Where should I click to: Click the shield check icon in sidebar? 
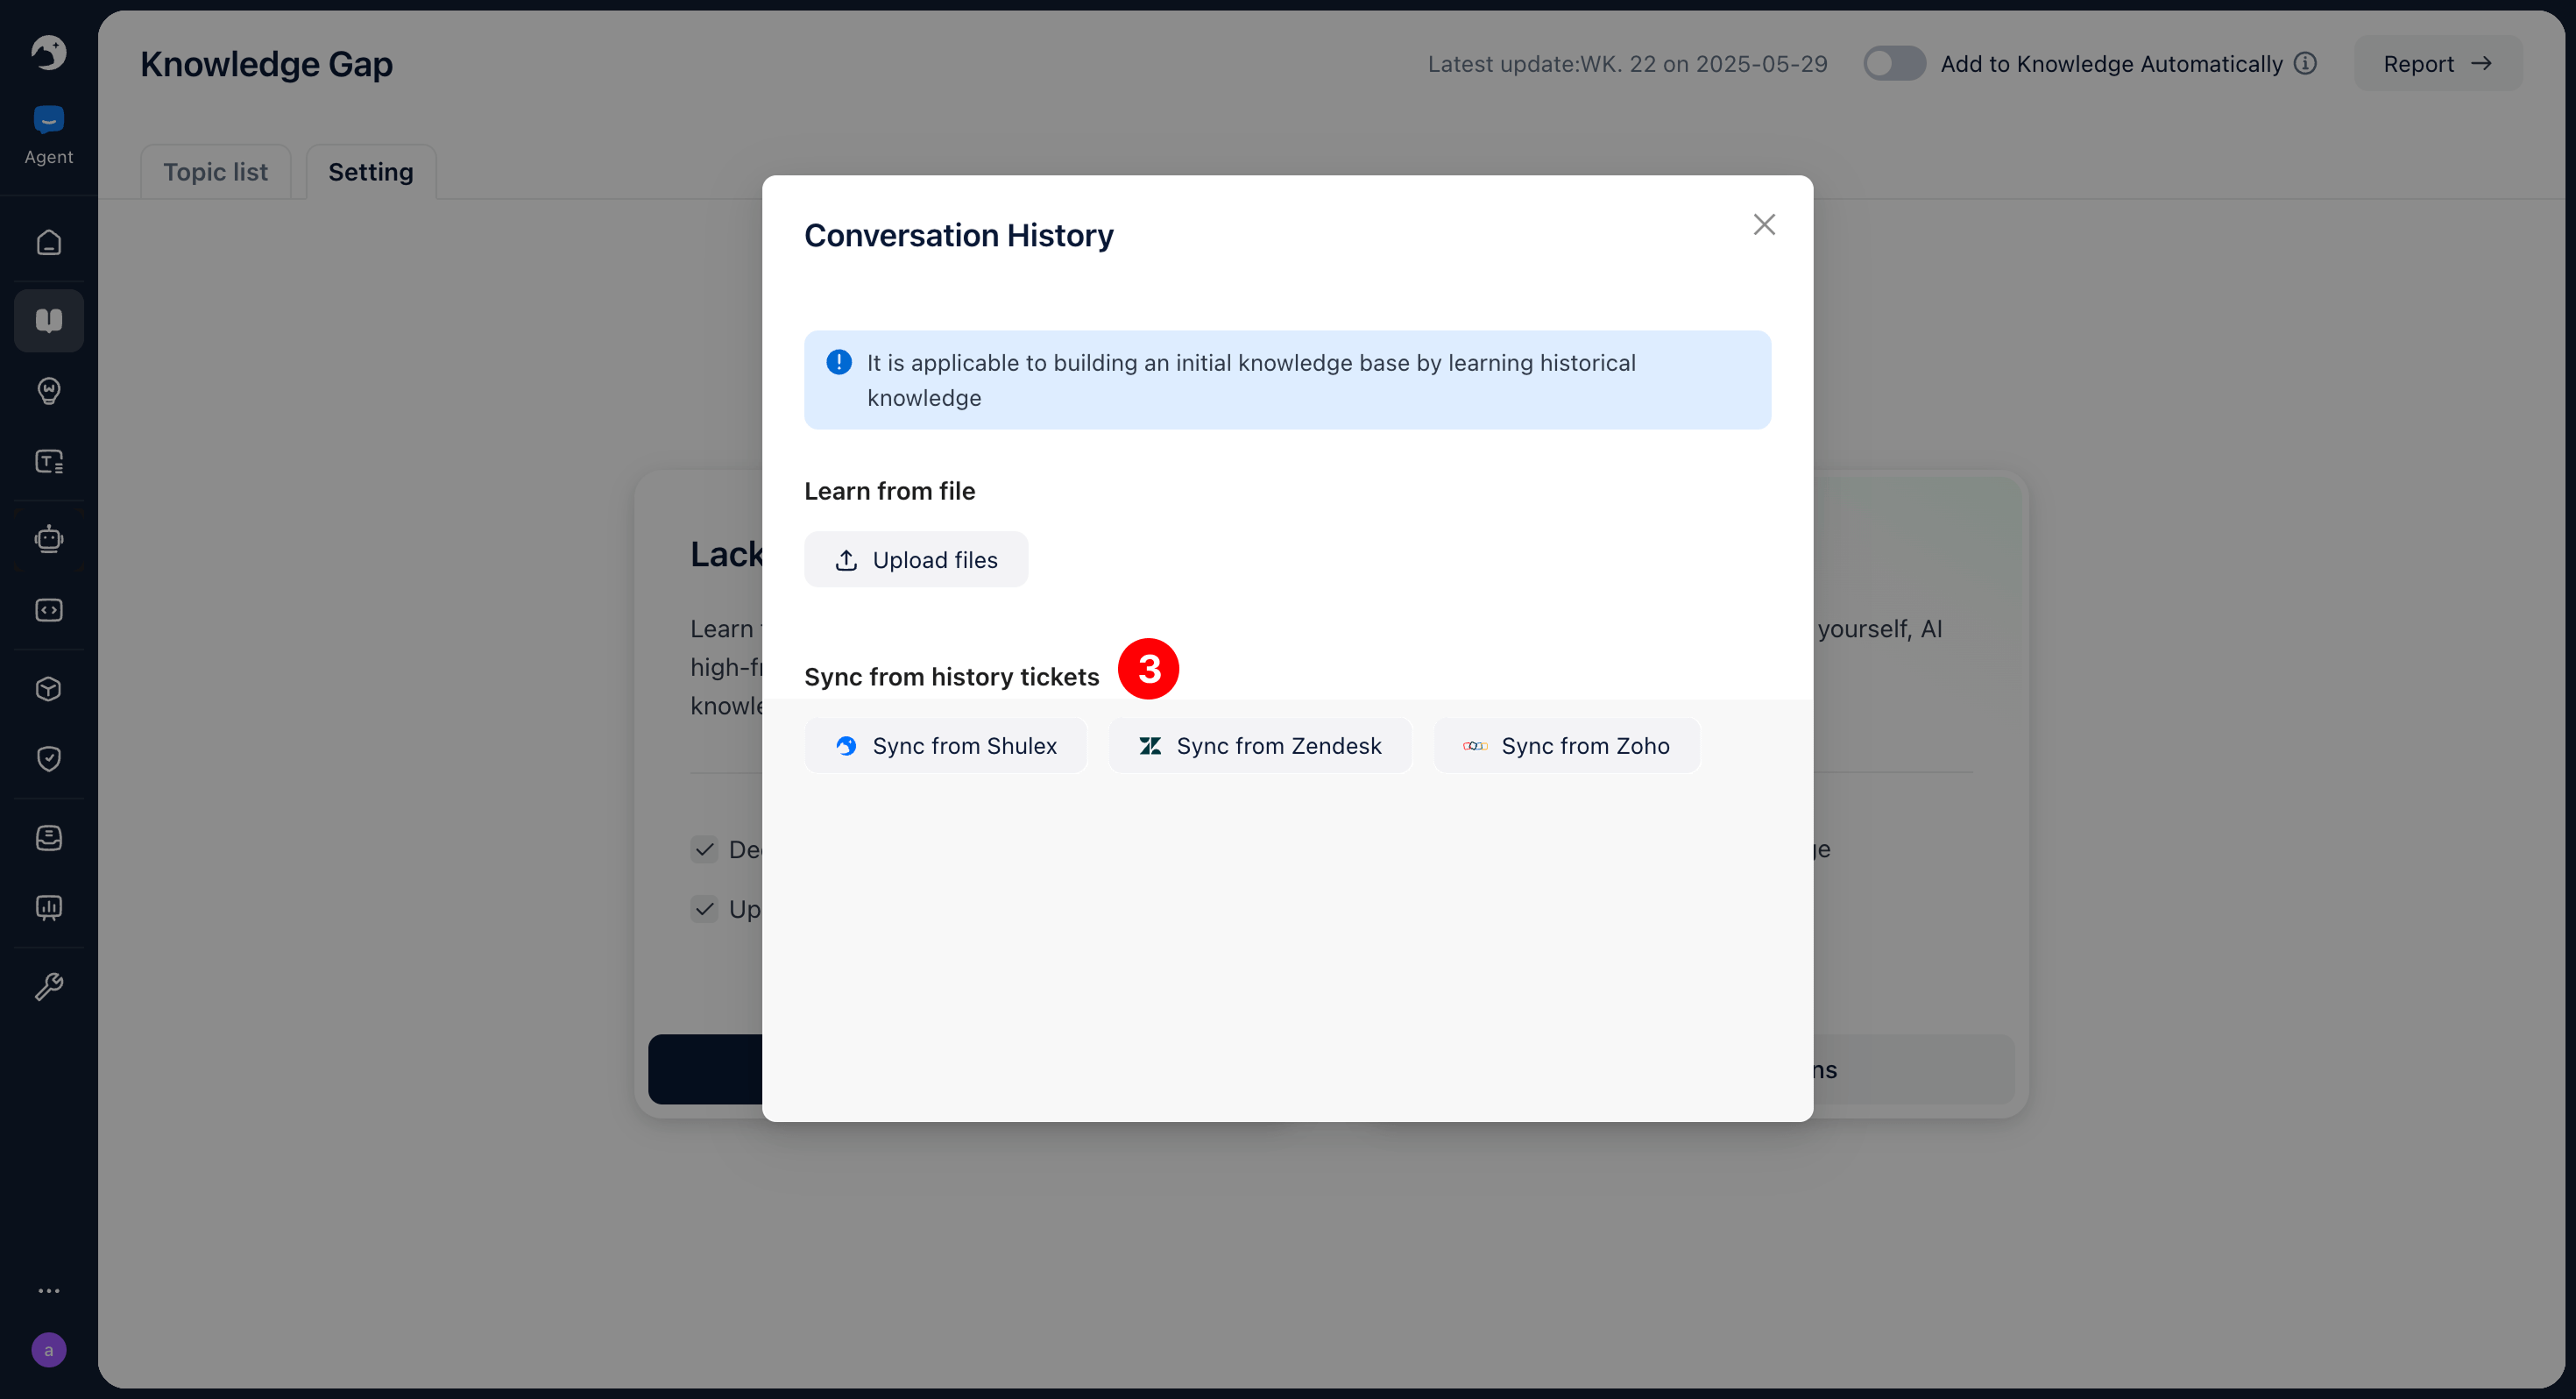48,758
